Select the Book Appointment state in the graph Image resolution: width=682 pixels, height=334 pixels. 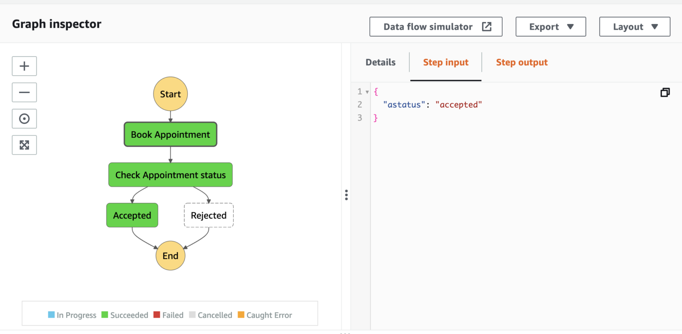pos(170,134)
